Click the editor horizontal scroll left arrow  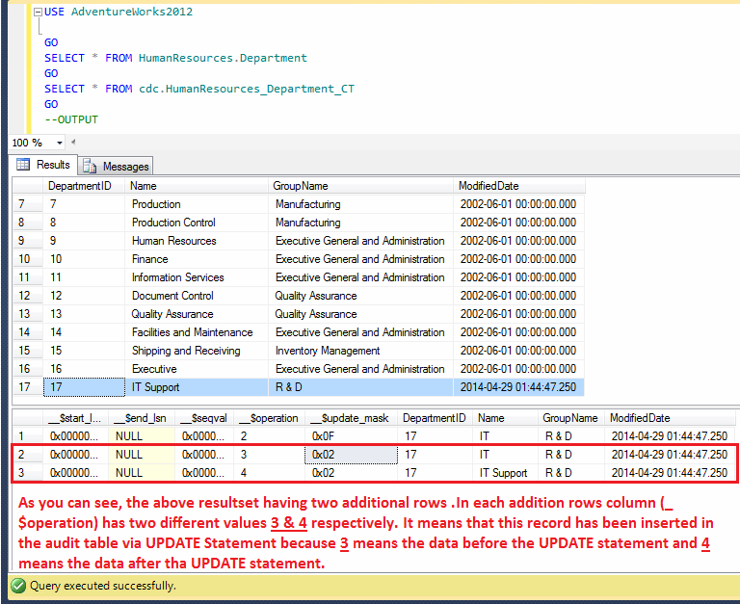pos(73,143)
